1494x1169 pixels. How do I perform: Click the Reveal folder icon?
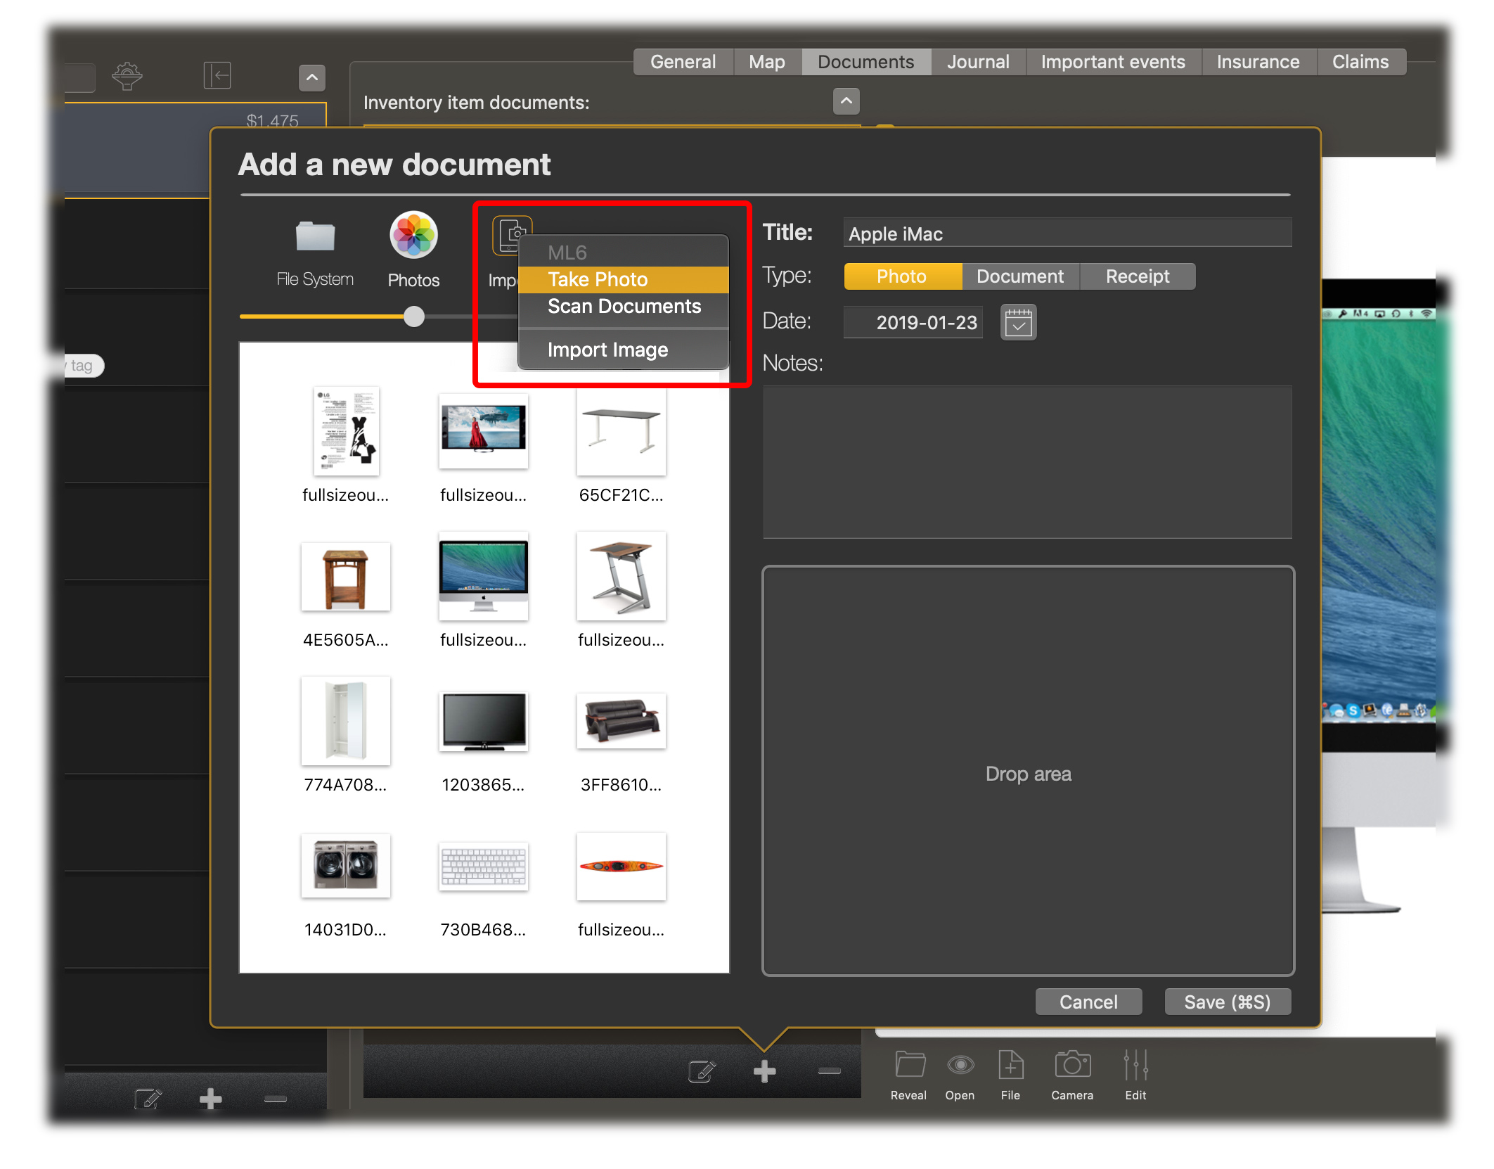[910, 1065]
